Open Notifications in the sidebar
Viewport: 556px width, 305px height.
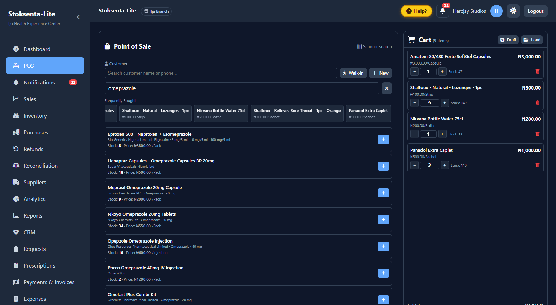click(45, 82)
